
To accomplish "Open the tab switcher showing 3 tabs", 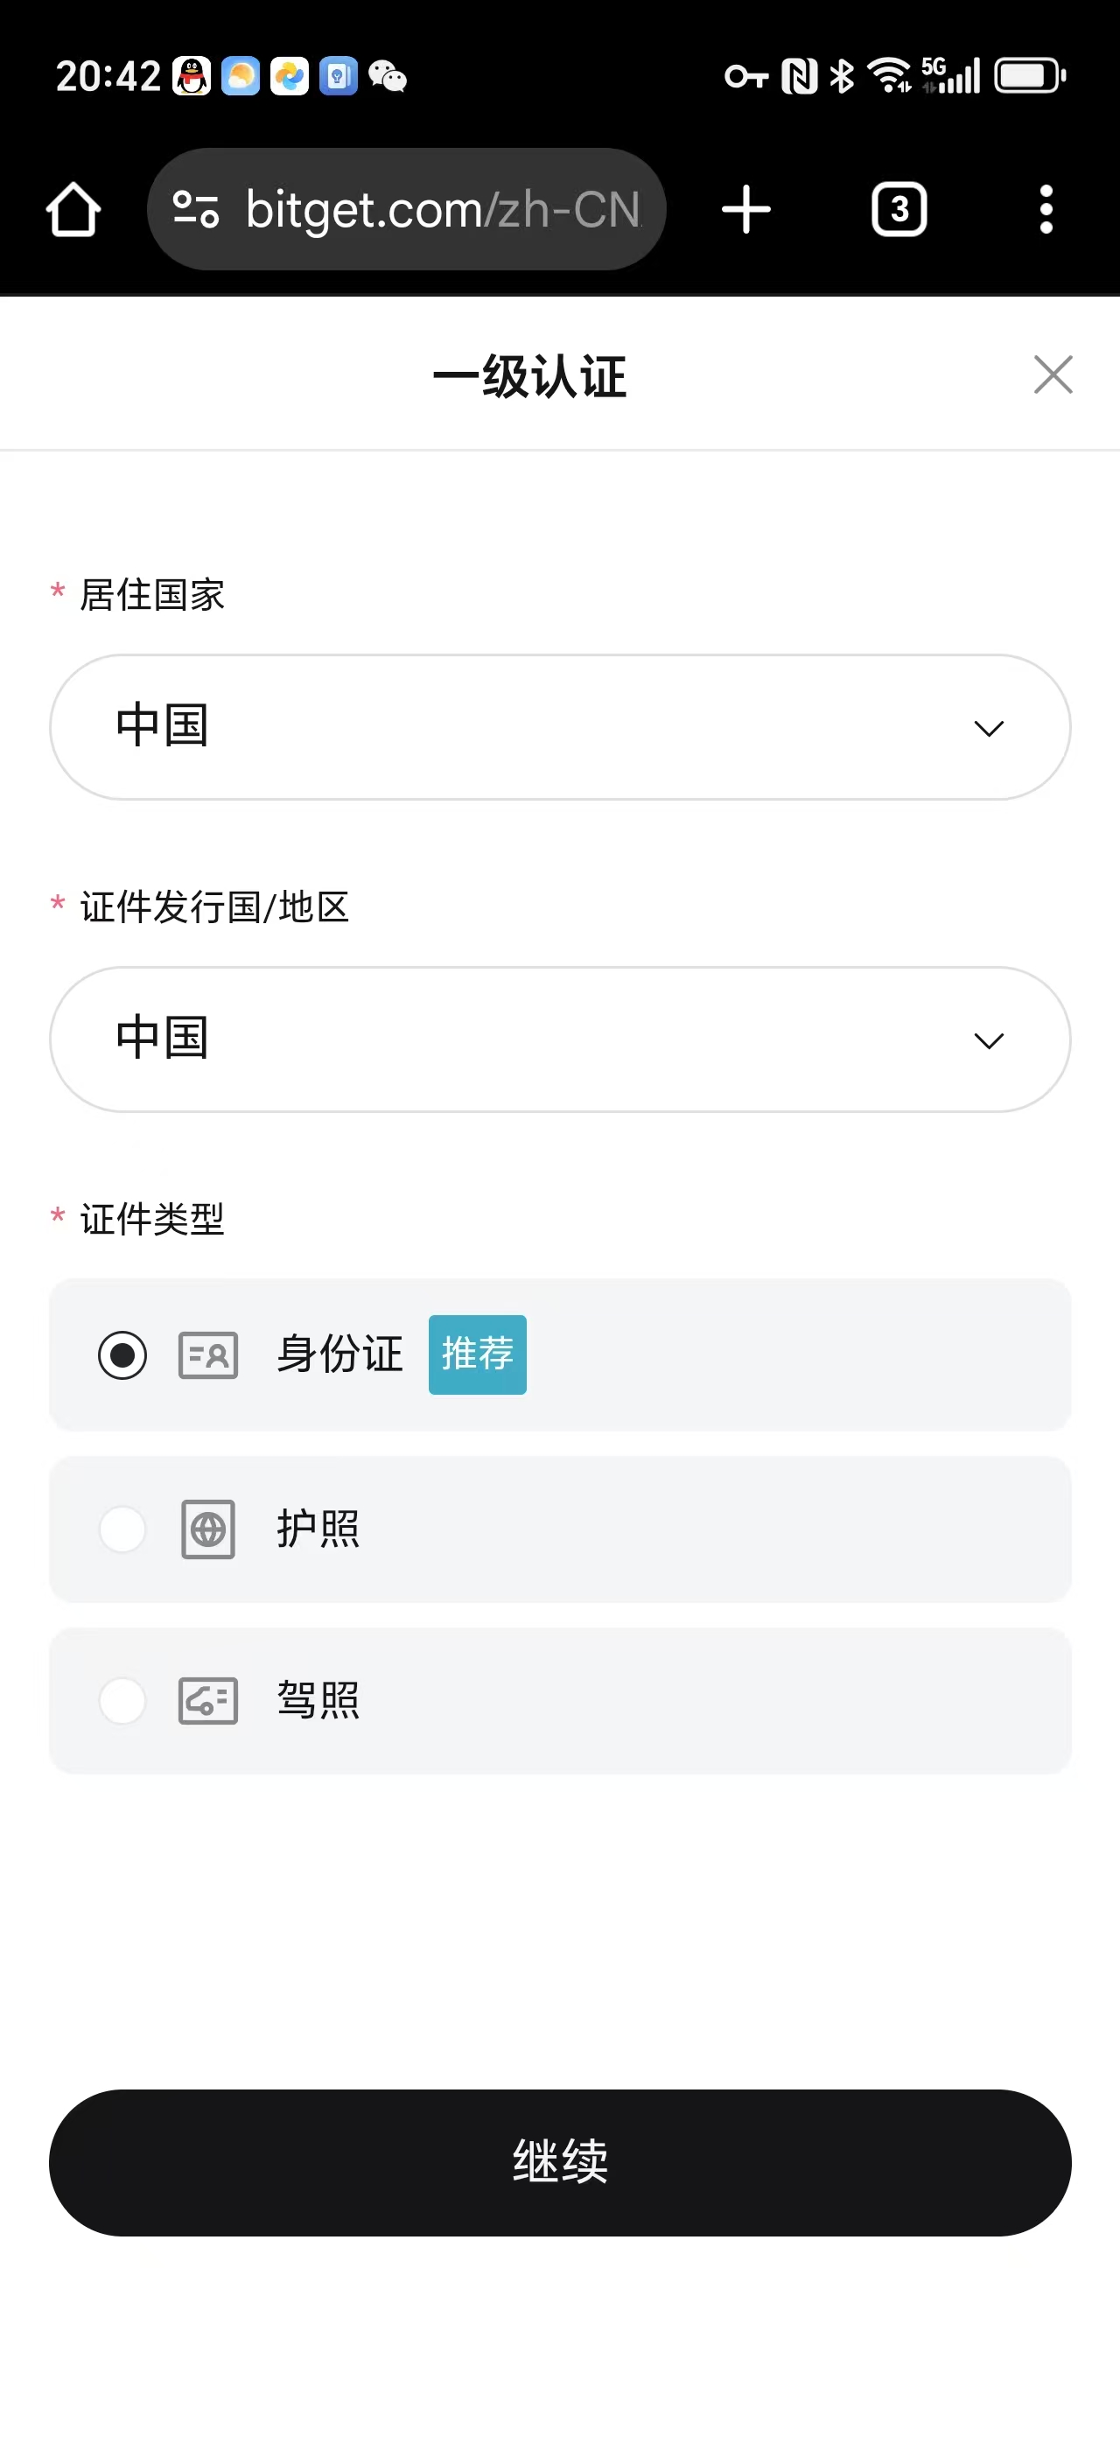I will [899, 209].
